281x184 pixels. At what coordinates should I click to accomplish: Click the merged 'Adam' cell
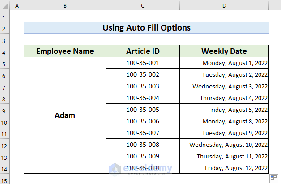[x=65, y=115]
